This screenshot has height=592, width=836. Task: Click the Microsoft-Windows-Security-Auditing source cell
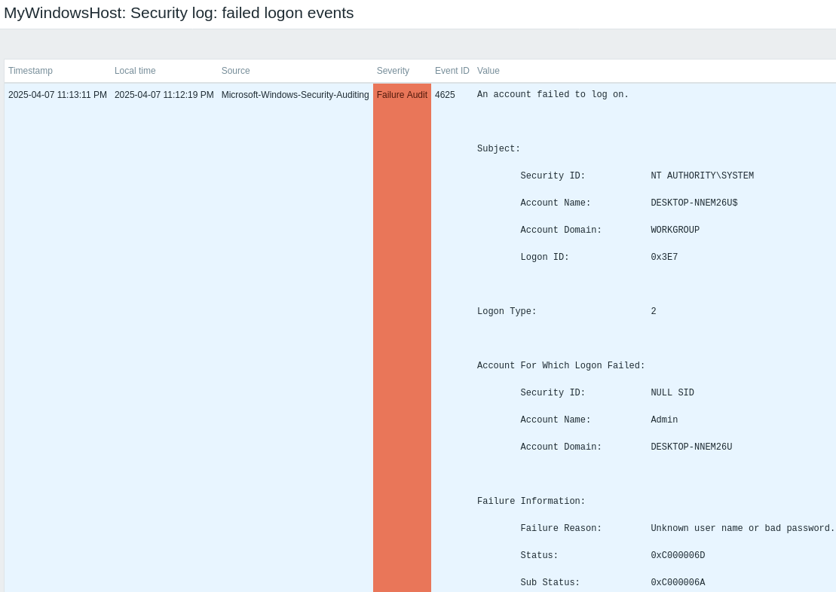(295, 95)
